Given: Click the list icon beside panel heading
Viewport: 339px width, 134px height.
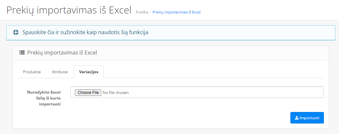Looking at the screenshot, I should coord(22,53).
